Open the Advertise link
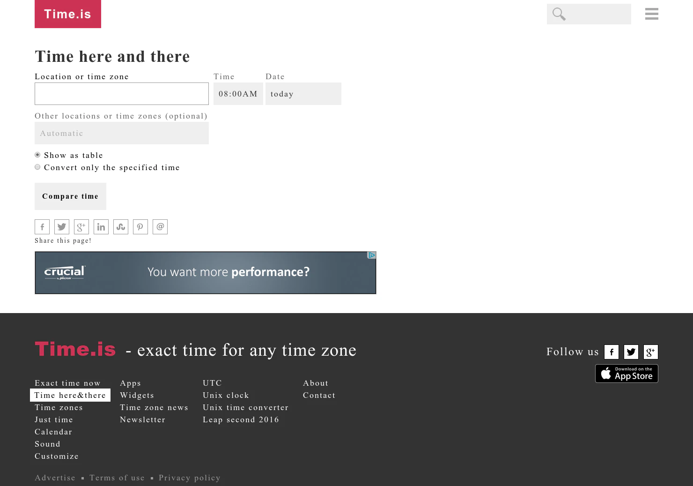The width and height of the screenshot is (693, 486). pyautogui.click(x=55, y=478)
